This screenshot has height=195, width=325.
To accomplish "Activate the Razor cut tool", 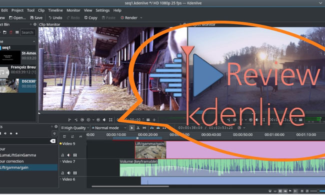I will (138, 128).
